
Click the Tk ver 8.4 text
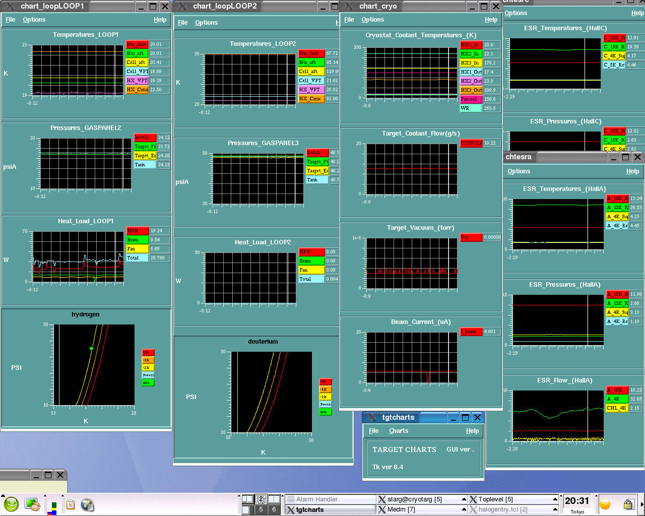(388, 467)
